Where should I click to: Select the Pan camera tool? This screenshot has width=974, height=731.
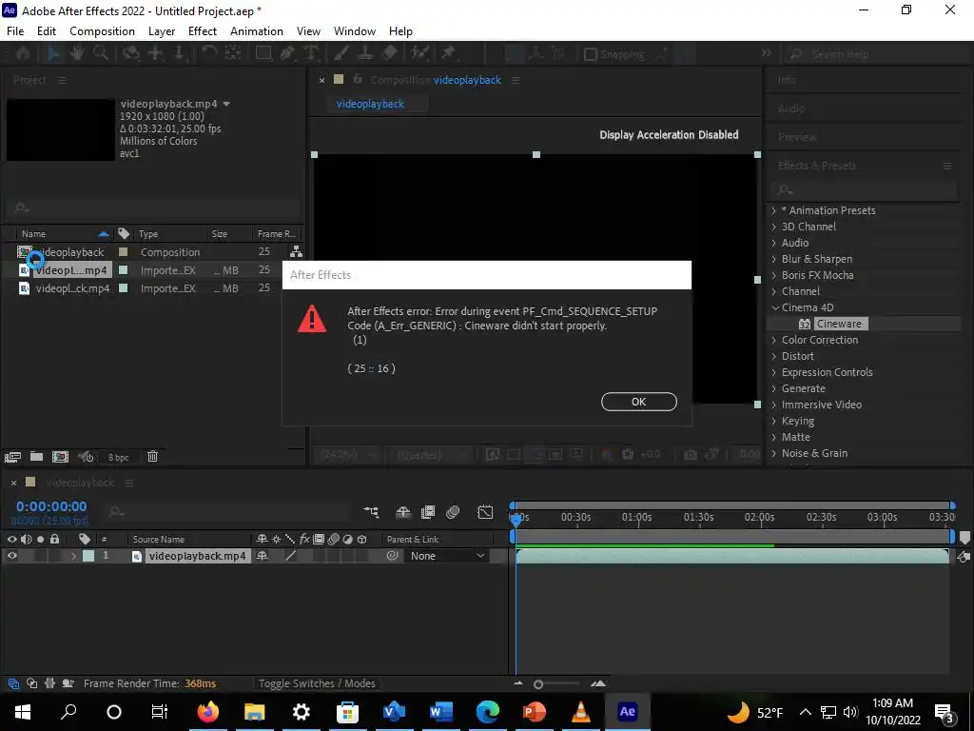click(155, 53)
